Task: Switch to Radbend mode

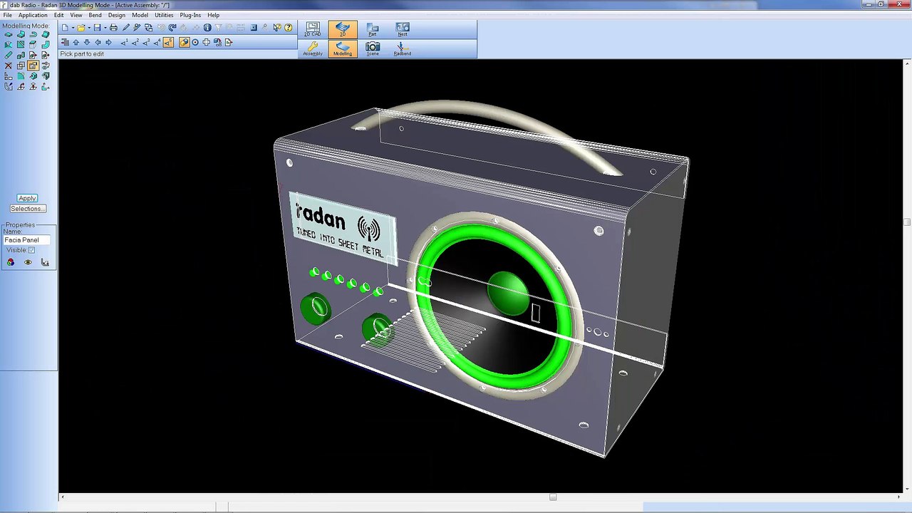Action: pos(403,48)
